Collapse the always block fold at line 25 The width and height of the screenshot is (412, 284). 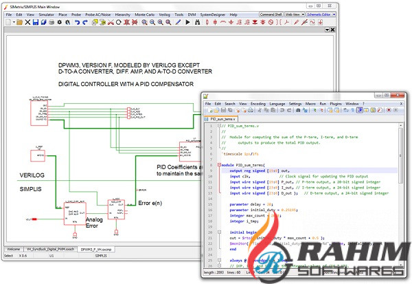tap(219, 260)
